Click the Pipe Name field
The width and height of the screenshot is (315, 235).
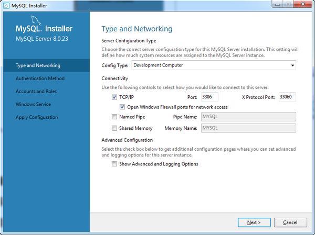[248, 117]
